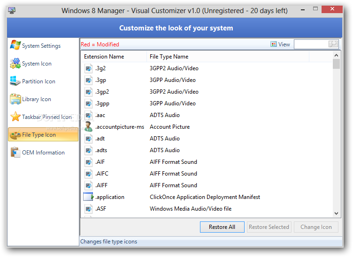
Task: Click "Account Picture" file type name
Action: [x=170, y=127]
